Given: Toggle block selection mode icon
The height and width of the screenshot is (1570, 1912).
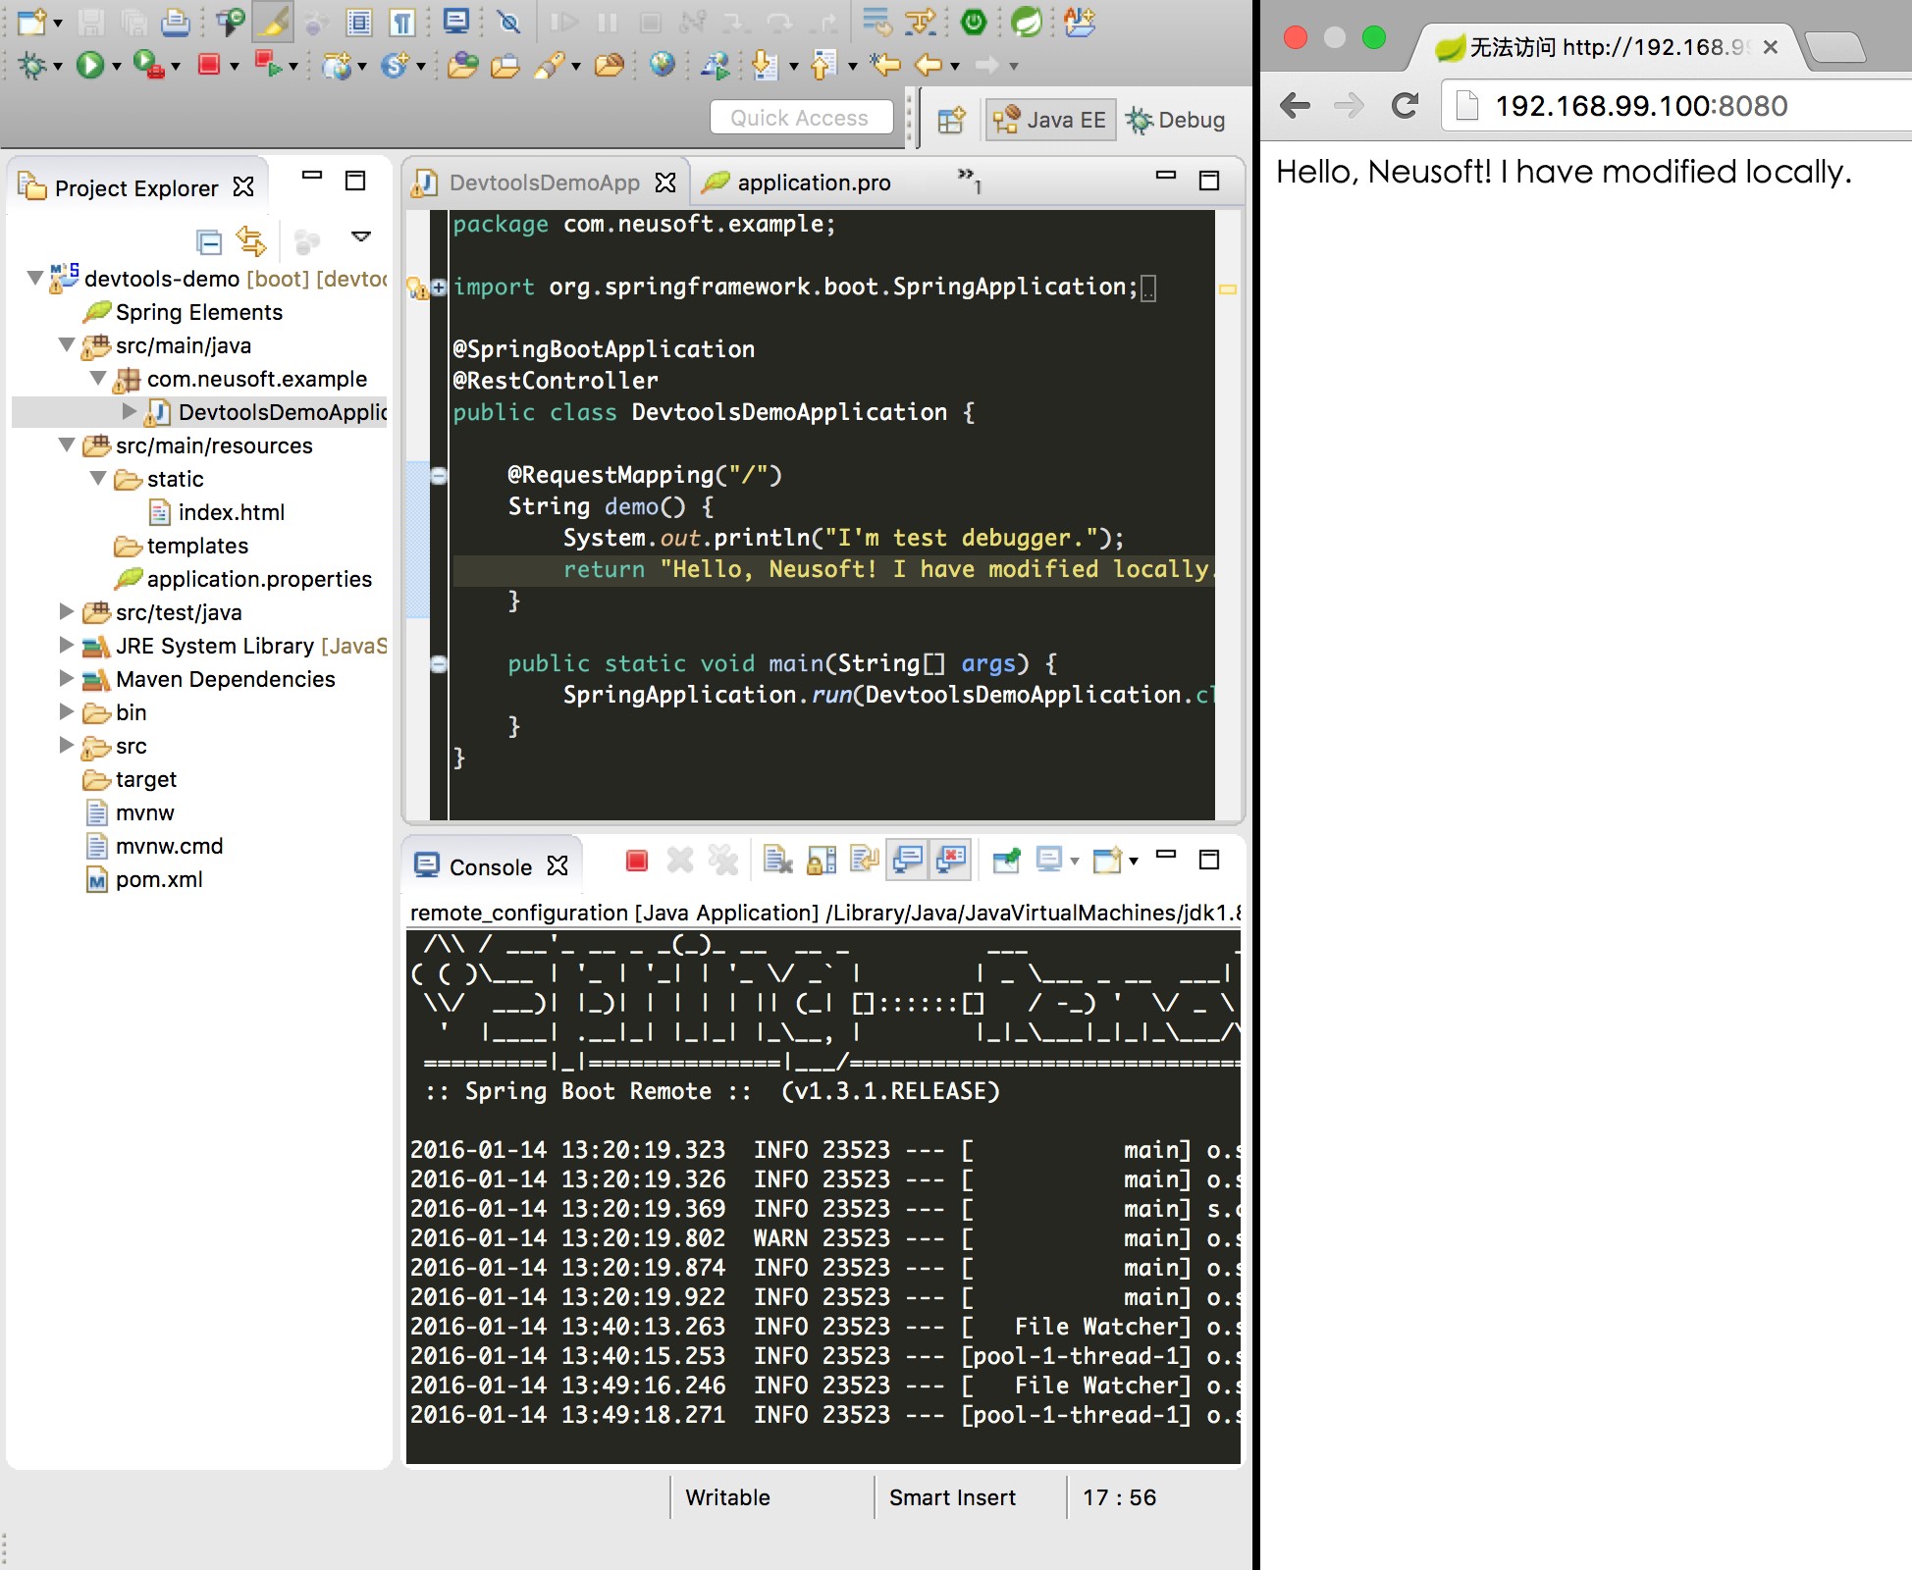Looking at the screenshot, I should point(359,22).
